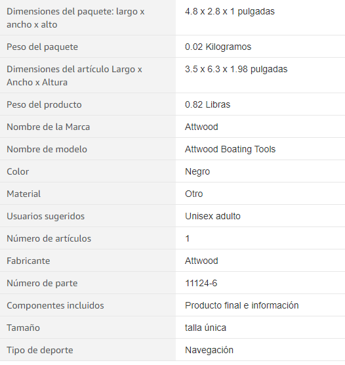
Task: Select the 'talla única' size value
Action: pos(205,328)
